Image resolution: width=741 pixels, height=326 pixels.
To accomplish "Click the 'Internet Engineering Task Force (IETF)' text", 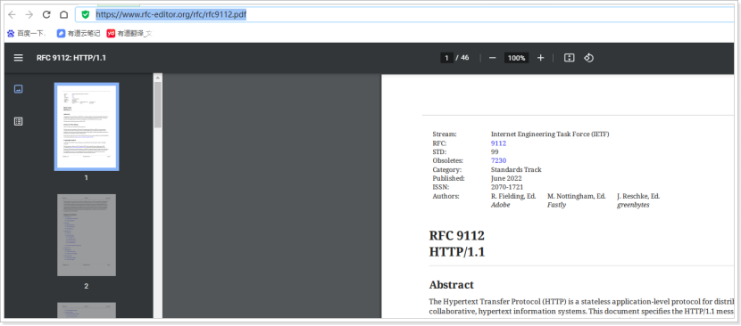I will [x=550, y=134].
